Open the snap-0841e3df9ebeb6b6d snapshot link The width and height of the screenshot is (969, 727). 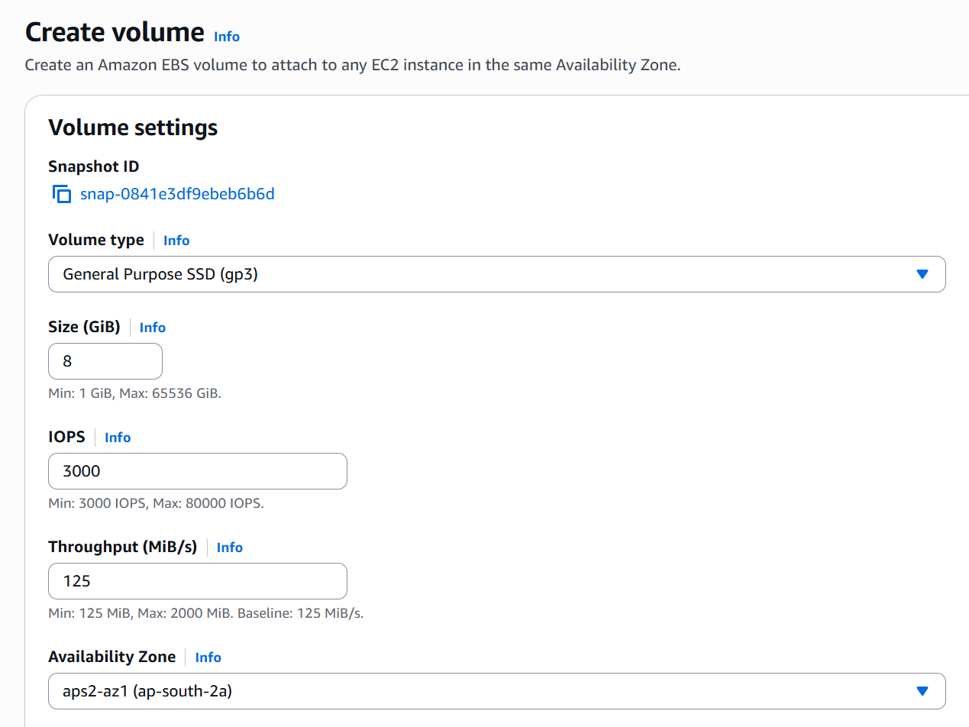(177, 194)
